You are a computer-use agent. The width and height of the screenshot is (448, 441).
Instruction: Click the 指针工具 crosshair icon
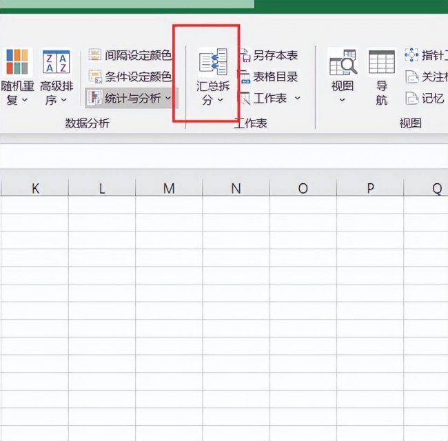tap(411, 55)
